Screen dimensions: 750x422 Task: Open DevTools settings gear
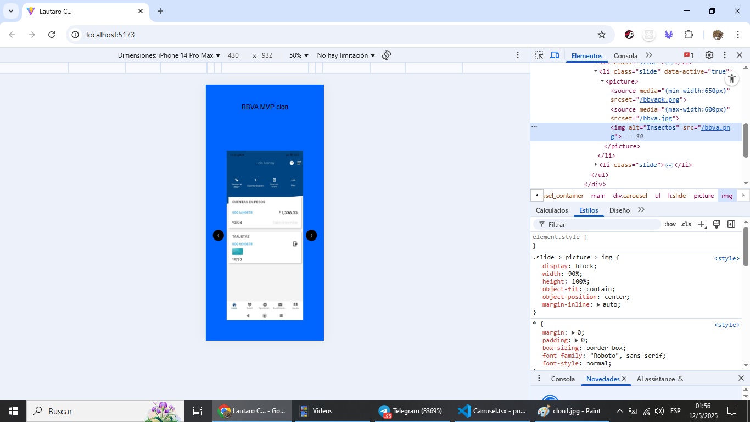tap(709, 55)
